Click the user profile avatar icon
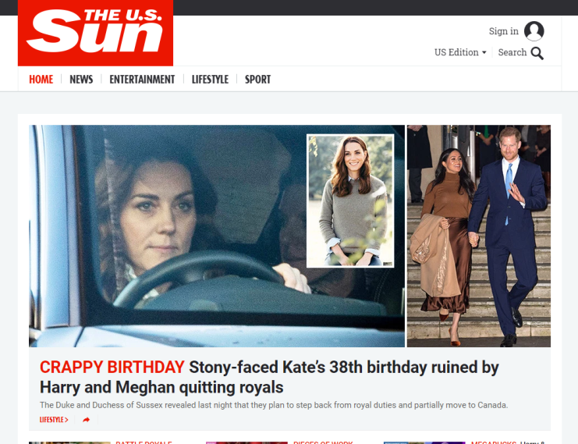The height and width of the screenshot is (444, 578). click(534, 31)
